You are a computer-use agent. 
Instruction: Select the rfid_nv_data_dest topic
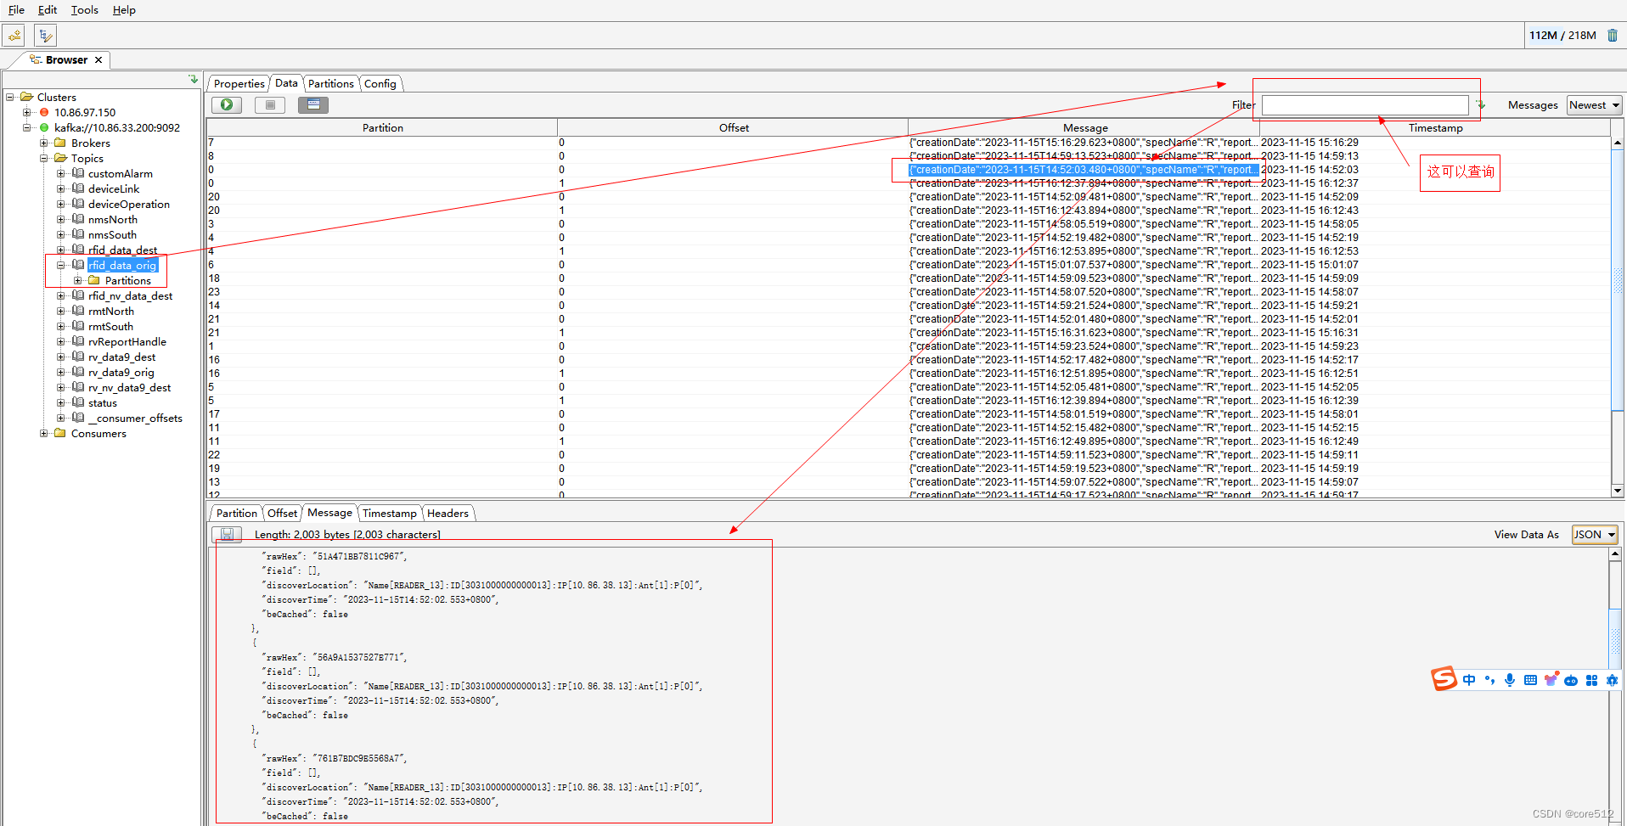pyautogui.click(x=130, y=295)
